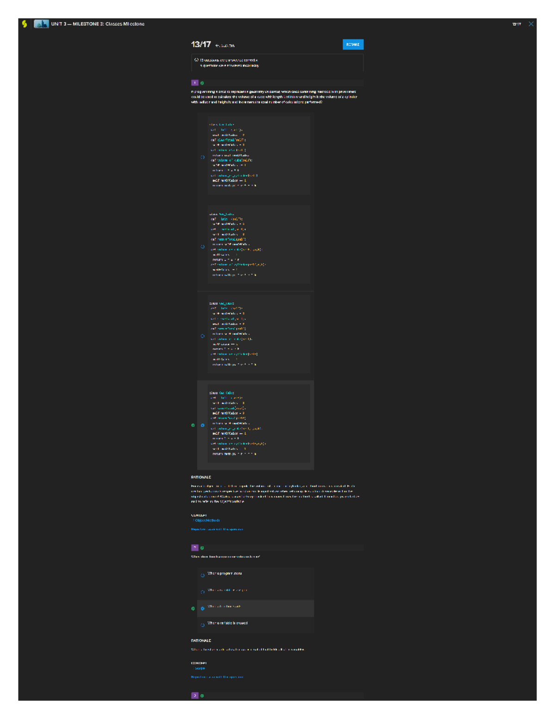Image resolution: width=555 pixels, height=719 pixels.
Task: Choose the 'When a program starts' option
Action: tap(203, 575)
